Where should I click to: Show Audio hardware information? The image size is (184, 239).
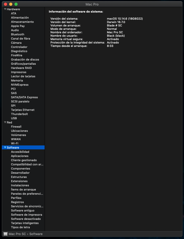click(x=15, y=30)
